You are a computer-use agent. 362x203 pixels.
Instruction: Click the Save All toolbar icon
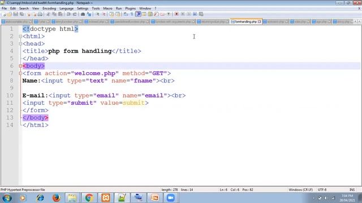[21, 14]
